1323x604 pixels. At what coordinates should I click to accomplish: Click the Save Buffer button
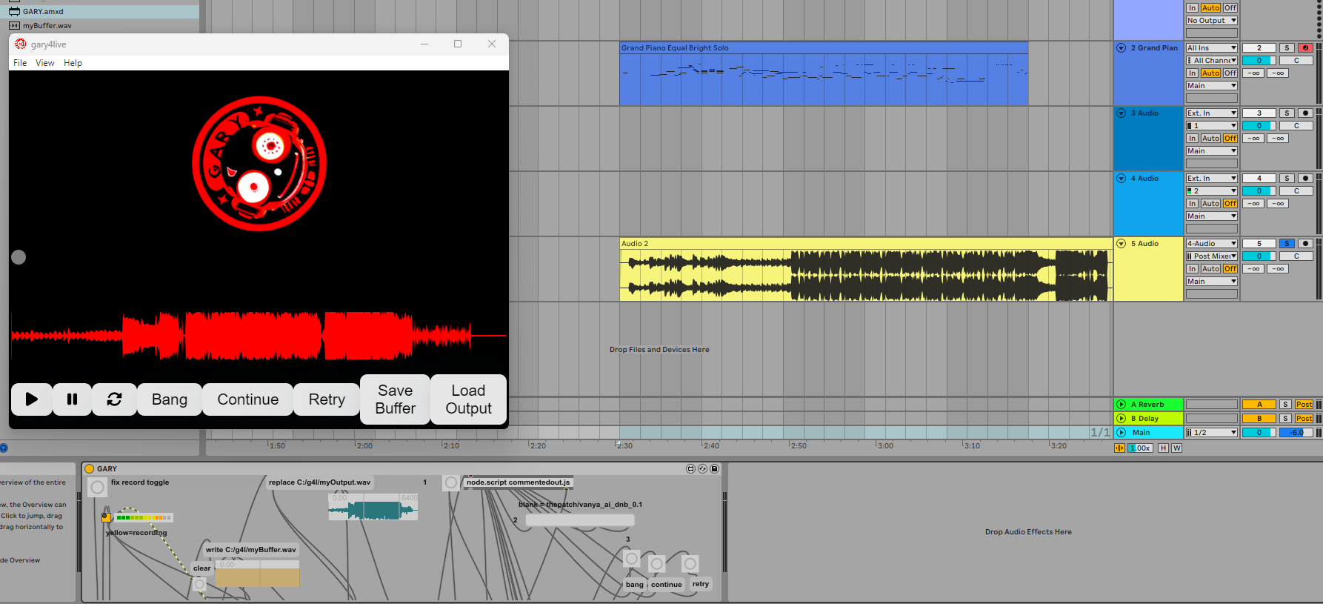395,399
